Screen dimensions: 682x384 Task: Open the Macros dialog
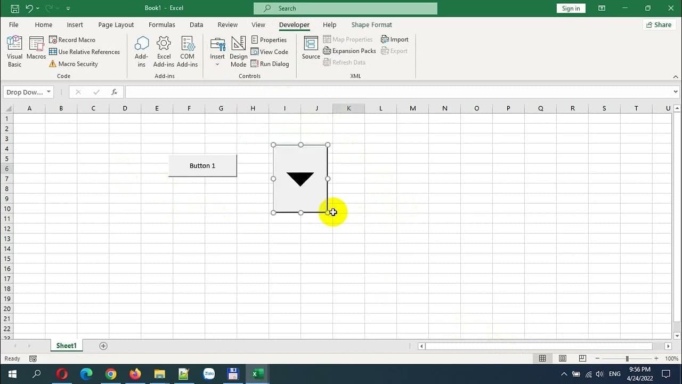coord(36,51)
